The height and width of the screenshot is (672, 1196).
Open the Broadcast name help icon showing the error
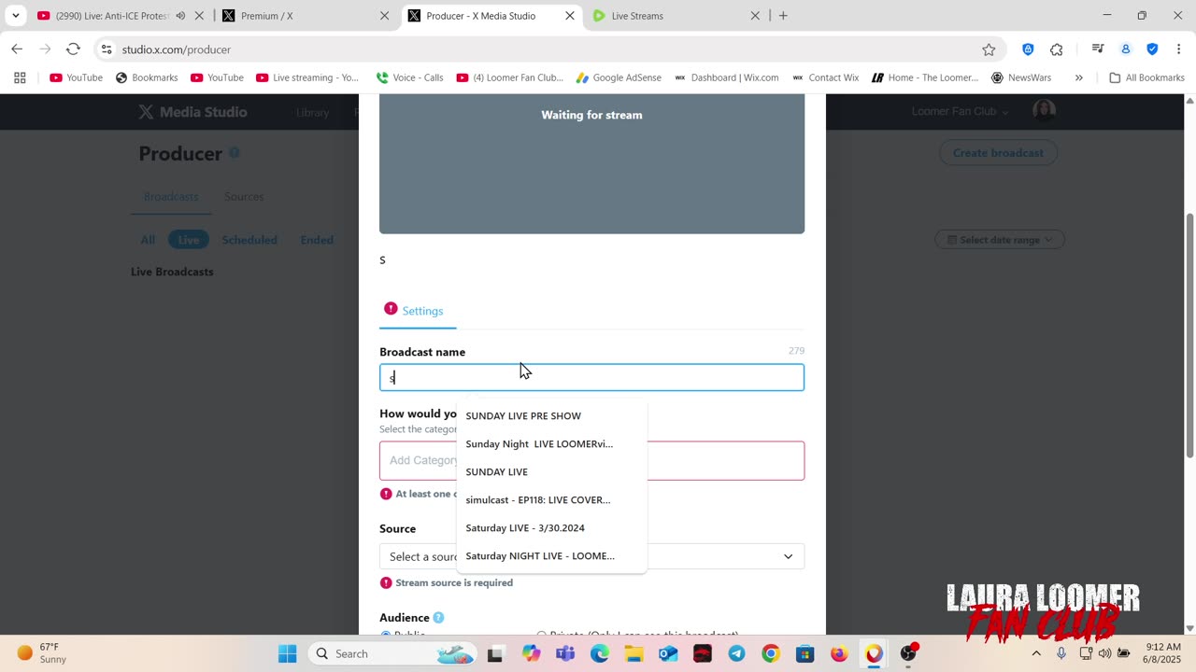click(x=391, y=309)
